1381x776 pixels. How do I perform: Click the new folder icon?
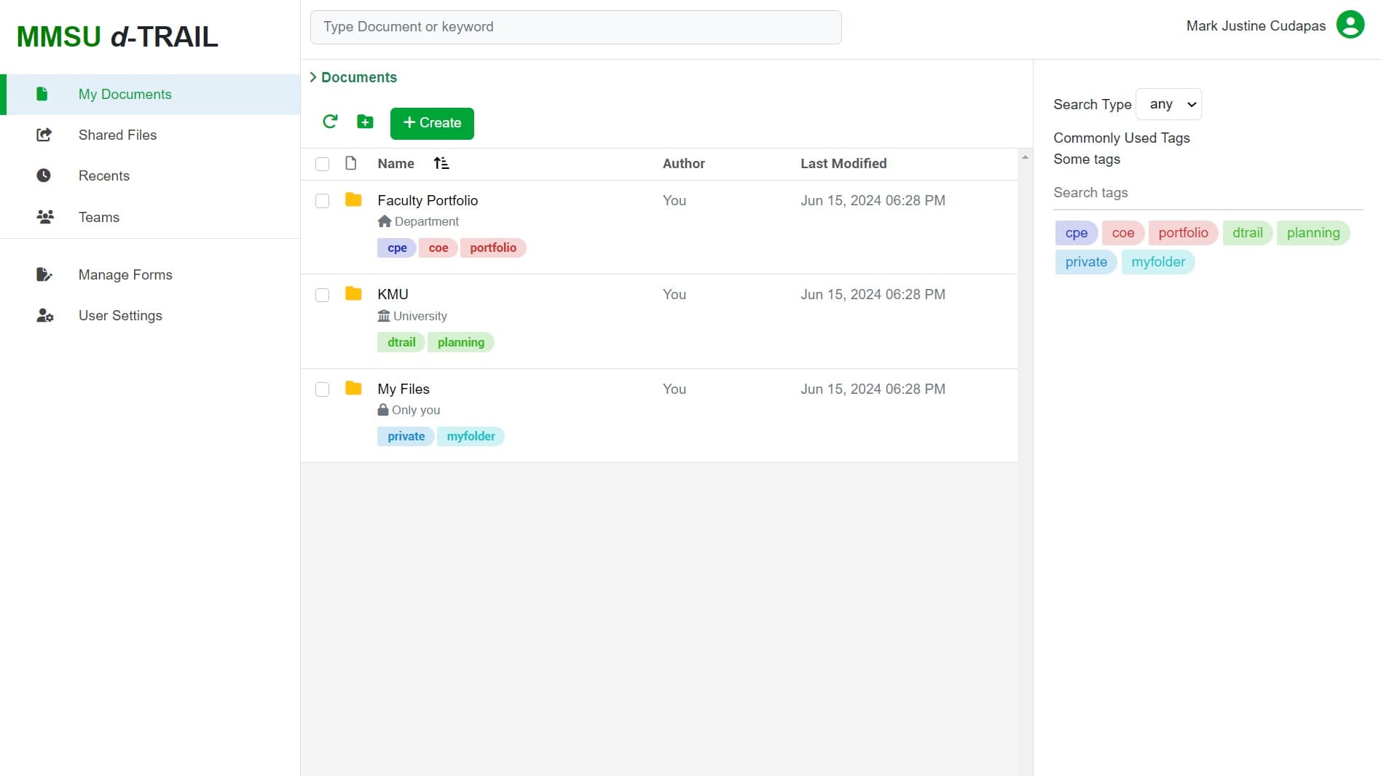click(x=365, y=122)
